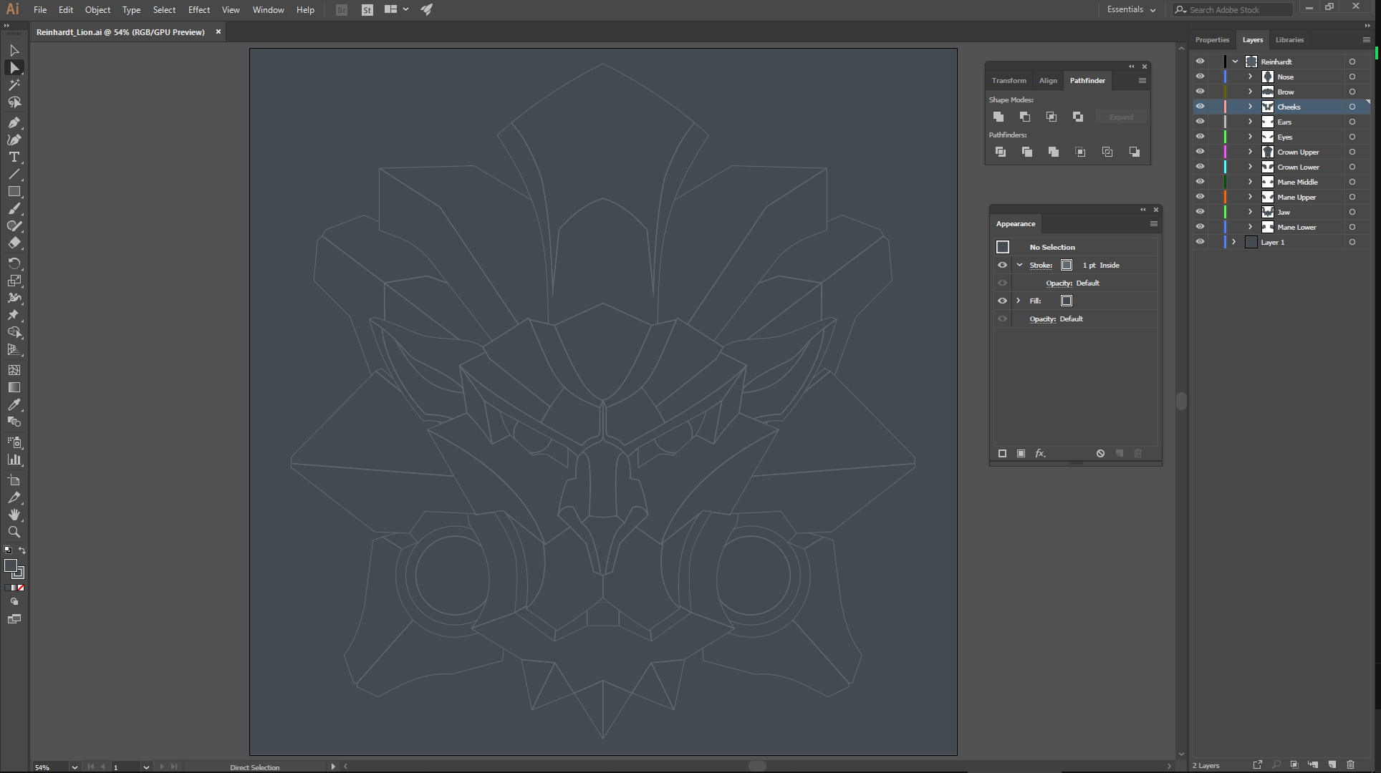Select the Column Graph tool
This screenshot has width=1381, height=773.
coord(14,460)
